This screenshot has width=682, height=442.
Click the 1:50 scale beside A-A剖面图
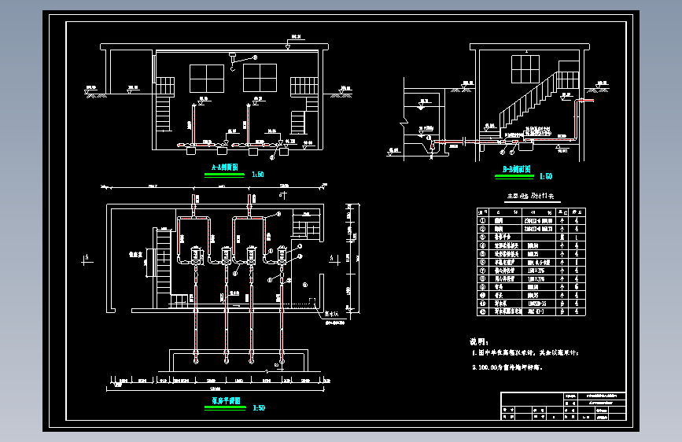click(x=258, y=175)
